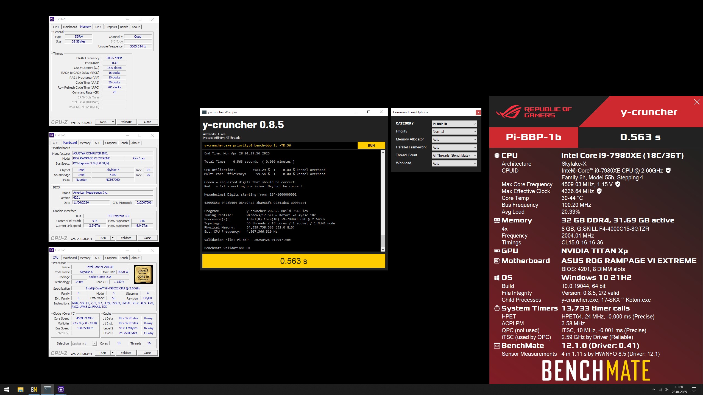Open the Priority dropdown
Image resolution: width=703 pixels, height=395 pixels.
click(454, 132)
